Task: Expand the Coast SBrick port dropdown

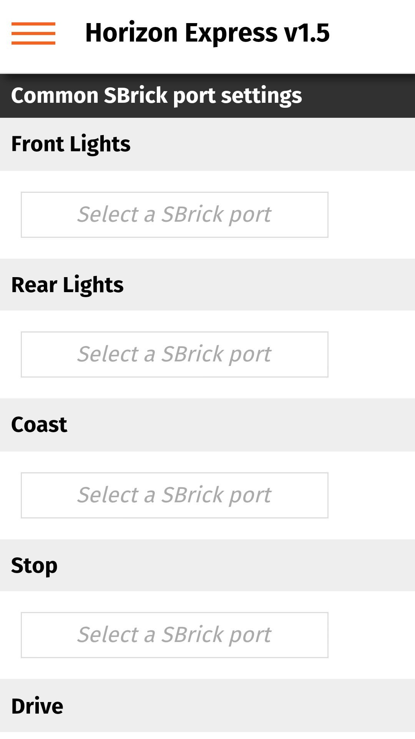Action: (x=174, y=495)
